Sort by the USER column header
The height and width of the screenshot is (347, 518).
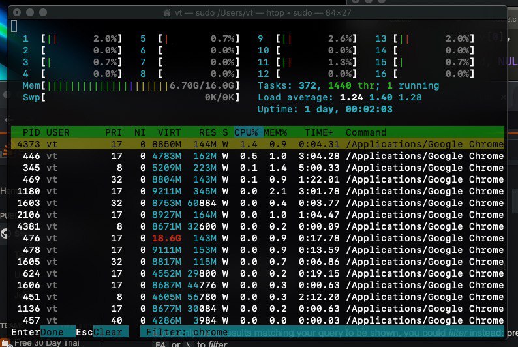tap(58, 132)
